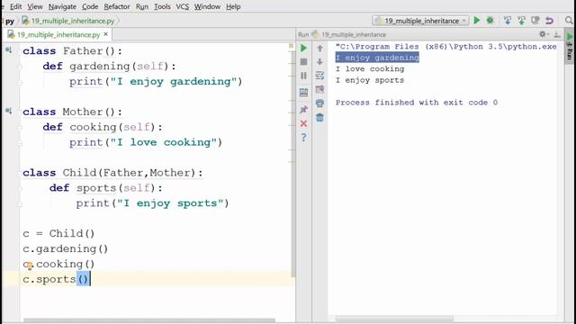
Task: Open the Run menu
Action: pos(142,6)
